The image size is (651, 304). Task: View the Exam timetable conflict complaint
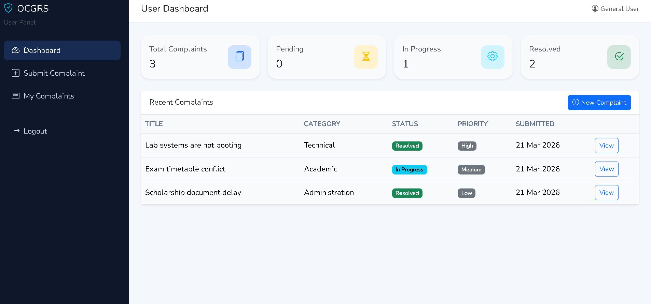[x=607, y=169]
